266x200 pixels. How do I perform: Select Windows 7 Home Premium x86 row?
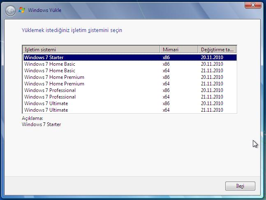(x=130, y=77)
